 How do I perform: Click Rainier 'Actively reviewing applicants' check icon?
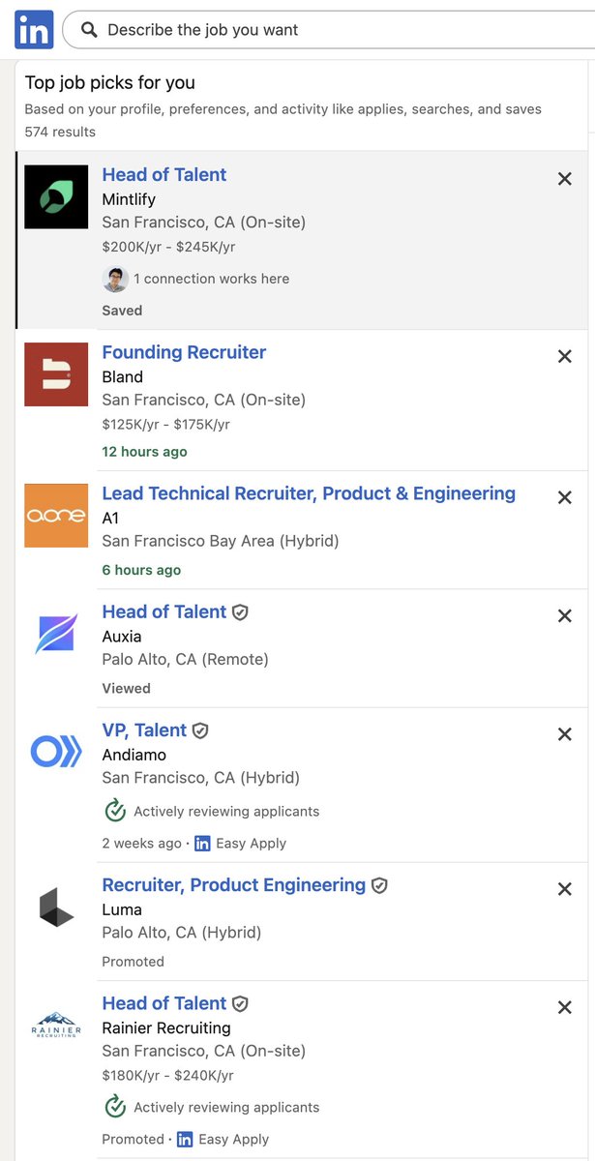pyautogui.click(x=115, y=1107)
